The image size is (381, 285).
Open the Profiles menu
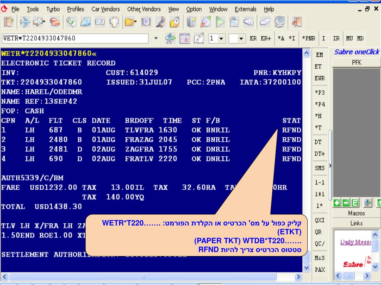[76, 9]
